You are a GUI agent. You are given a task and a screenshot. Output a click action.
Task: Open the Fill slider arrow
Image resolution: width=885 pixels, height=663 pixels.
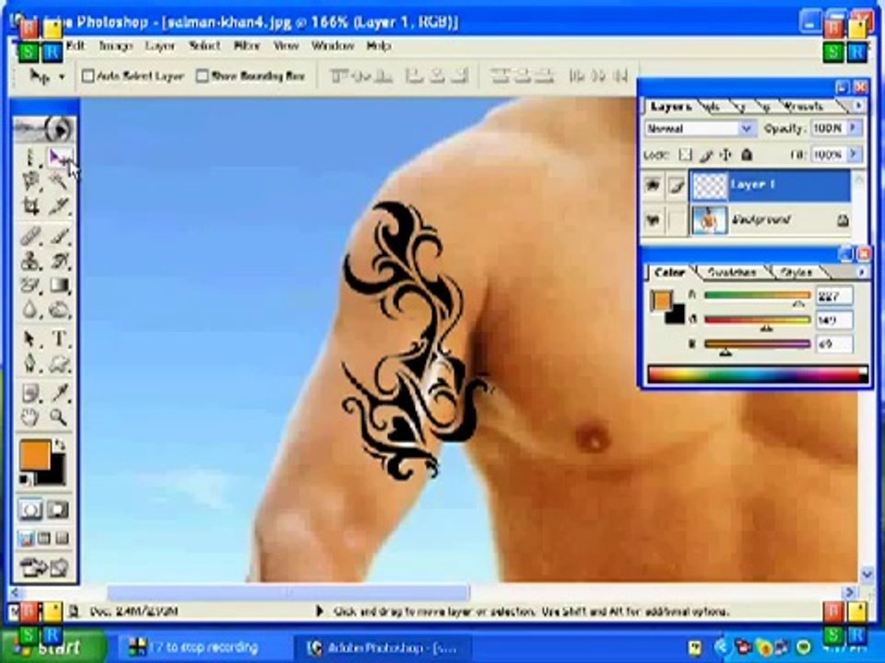coord(854,154)
